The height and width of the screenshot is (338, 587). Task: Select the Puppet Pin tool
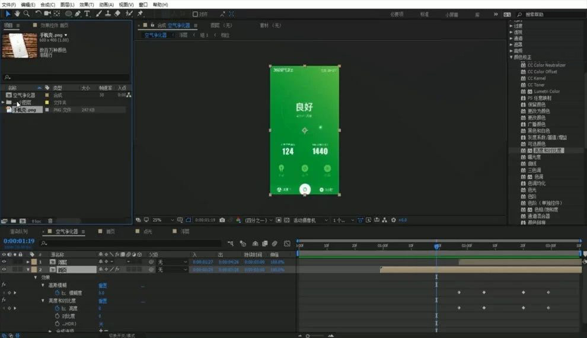click(141, 14)
